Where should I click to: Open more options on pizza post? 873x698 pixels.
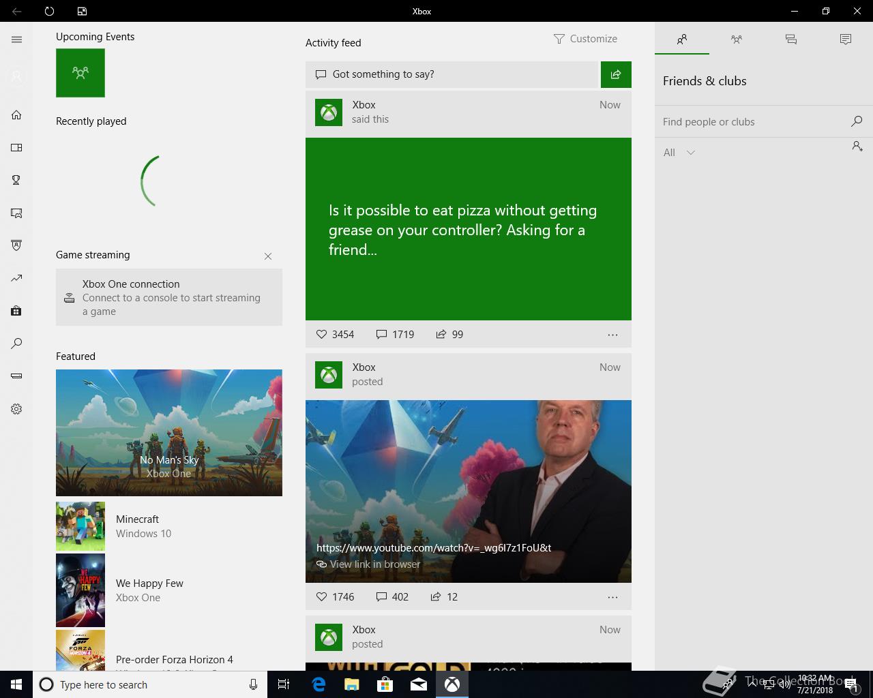[612, 335]
